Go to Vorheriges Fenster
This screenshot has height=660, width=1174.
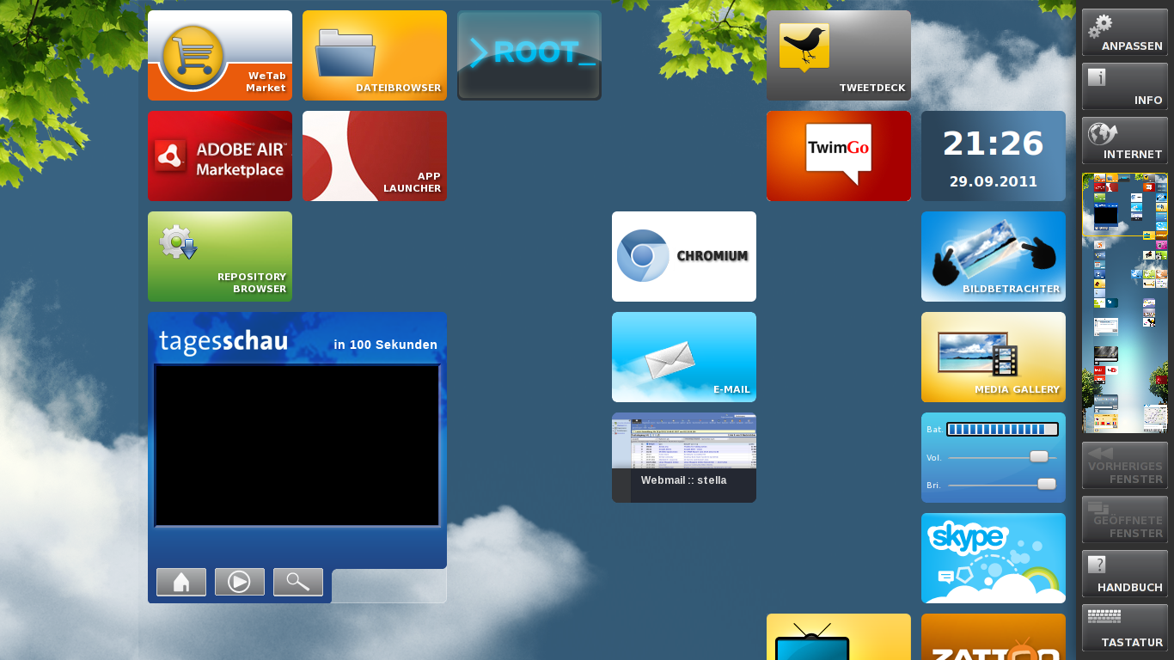click(1125, 466)
